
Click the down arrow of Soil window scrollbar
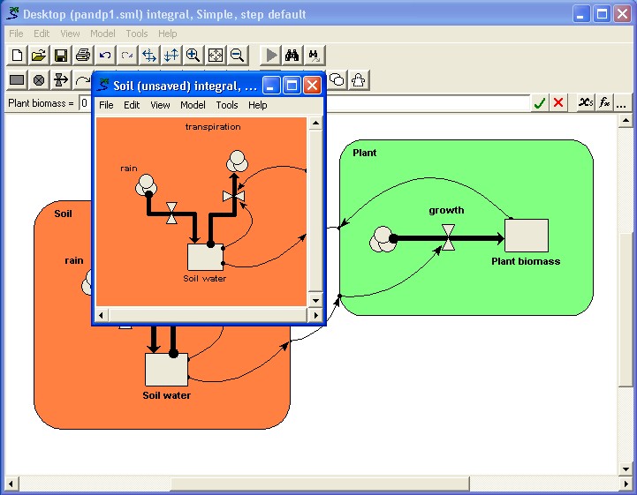coord(315,301)
